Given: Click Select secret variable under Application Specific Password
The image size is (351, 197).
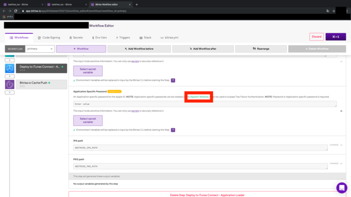Looking at the screenshot, I should (88, 120).
